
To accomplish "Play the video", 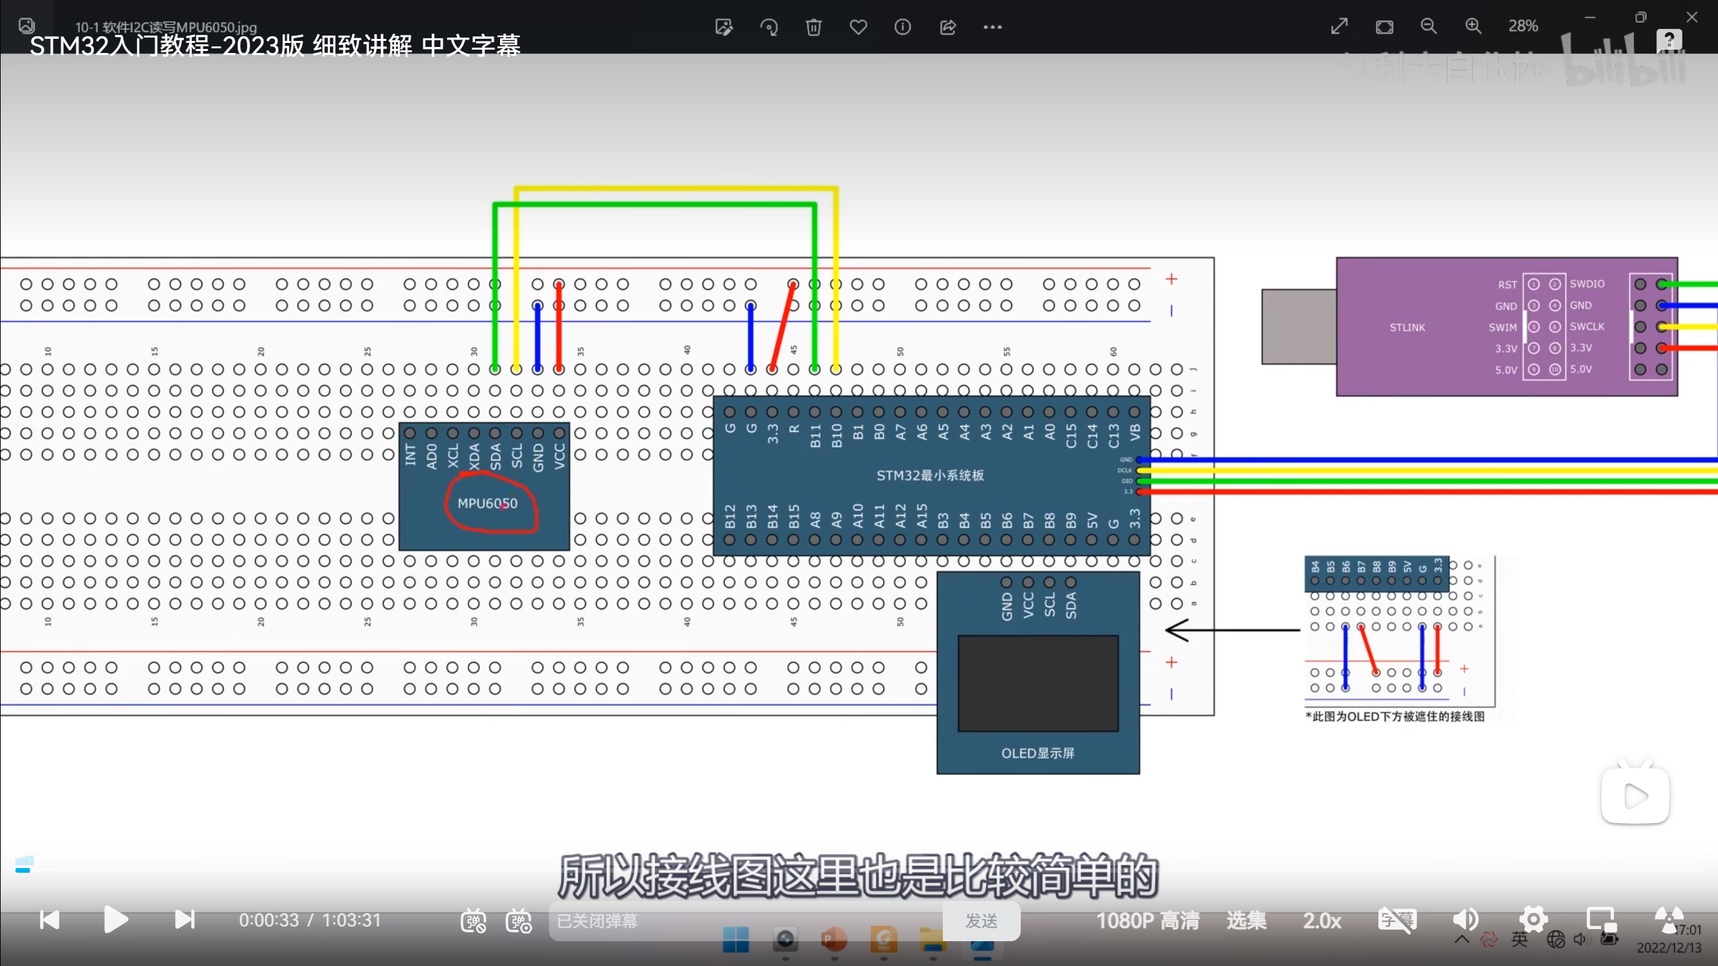I will [115, 920].
